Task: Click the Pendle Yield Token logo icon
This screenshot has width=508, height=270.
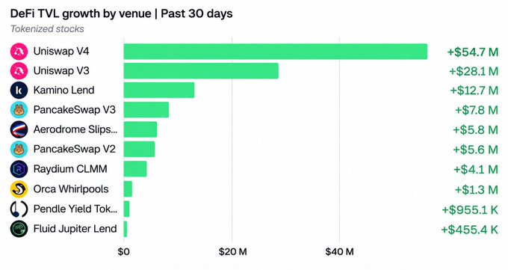Action: [19, 209]
